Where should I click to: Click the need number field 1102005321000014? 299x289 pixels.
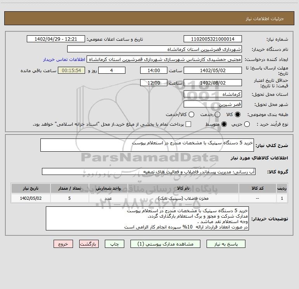(213, 39)
